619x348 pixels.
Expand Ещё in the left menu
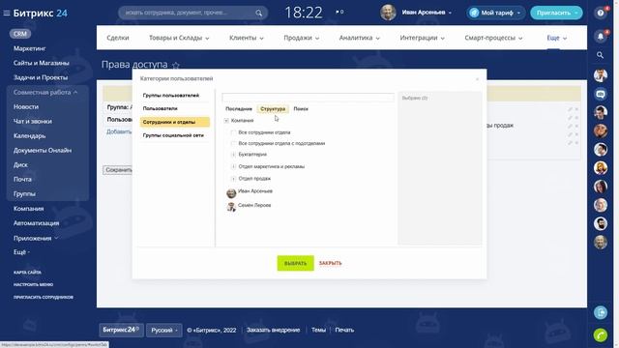pos(21,252)
